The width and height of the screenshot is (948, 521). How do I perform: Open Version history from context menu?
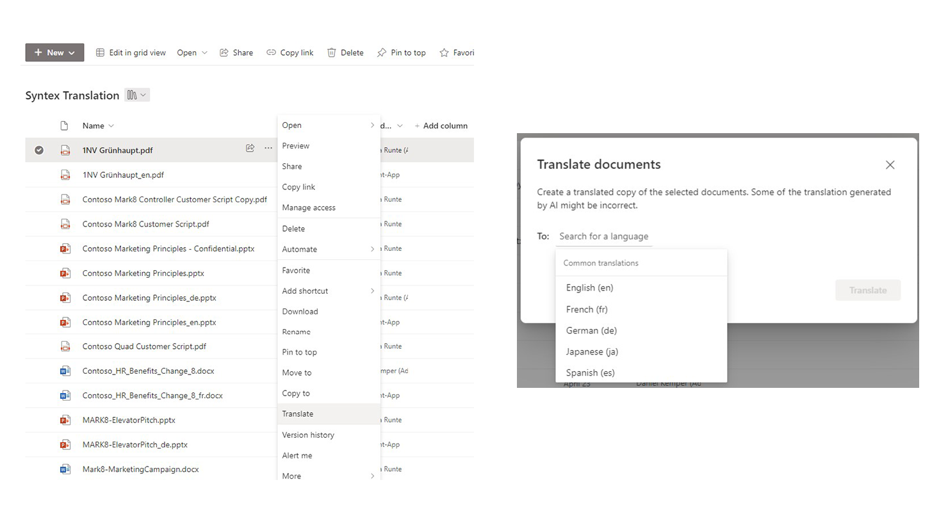pos(329,435)
